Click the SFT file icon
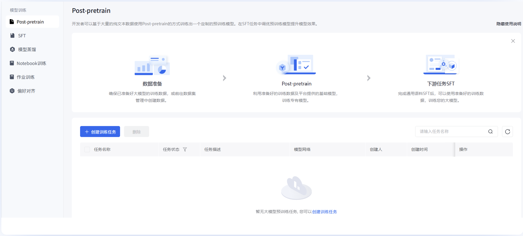This screenshot has height=236, width=523. 12,35
